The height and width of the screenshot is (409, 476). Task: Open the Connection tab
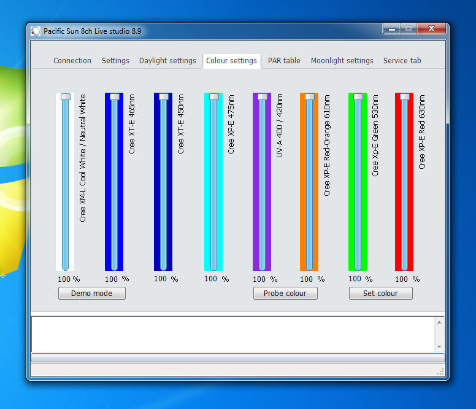point(72,60)
